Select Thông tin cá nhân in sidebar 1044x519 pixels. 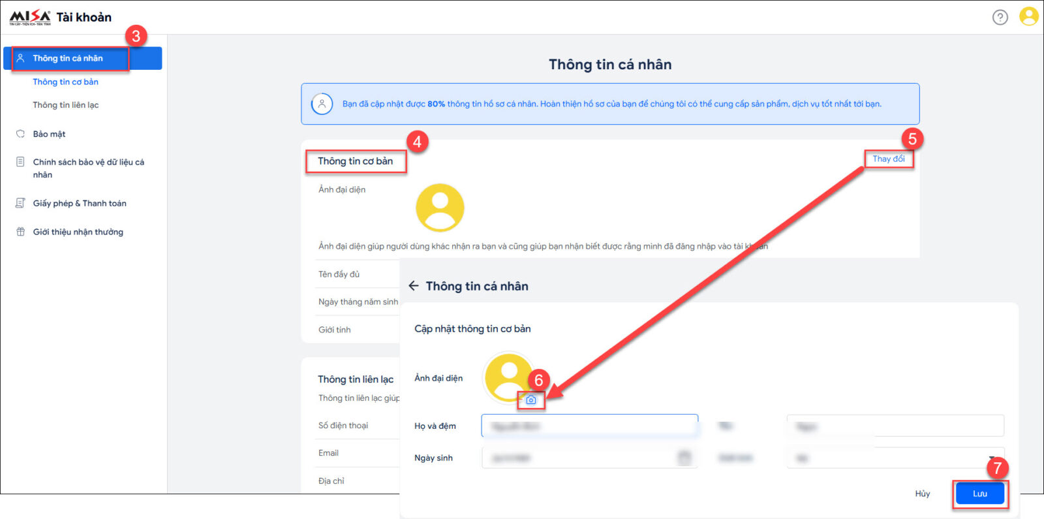coord(68,58)
